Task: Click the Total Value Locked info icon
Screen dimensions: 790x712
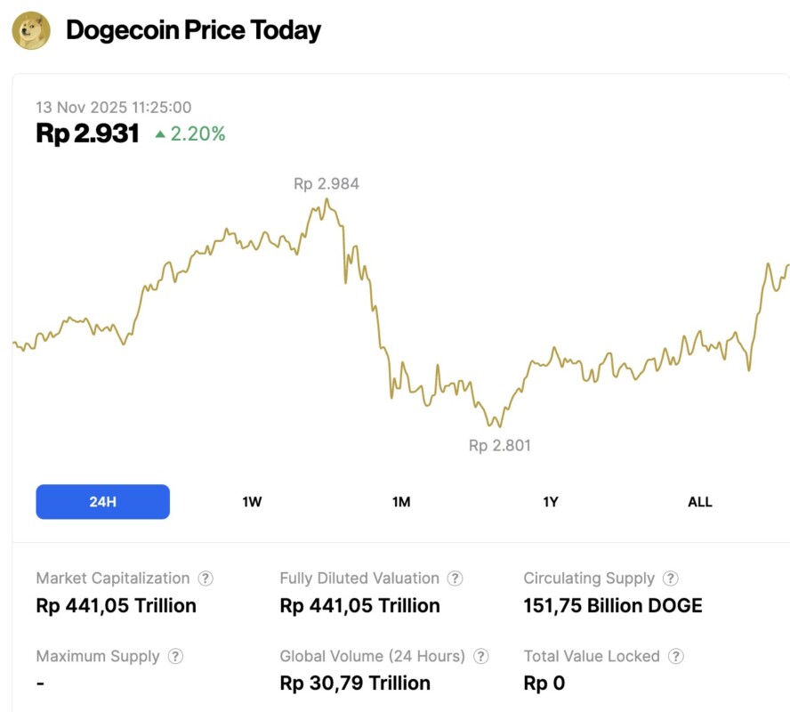Action: pyautogui.click(x=676, y=657)
